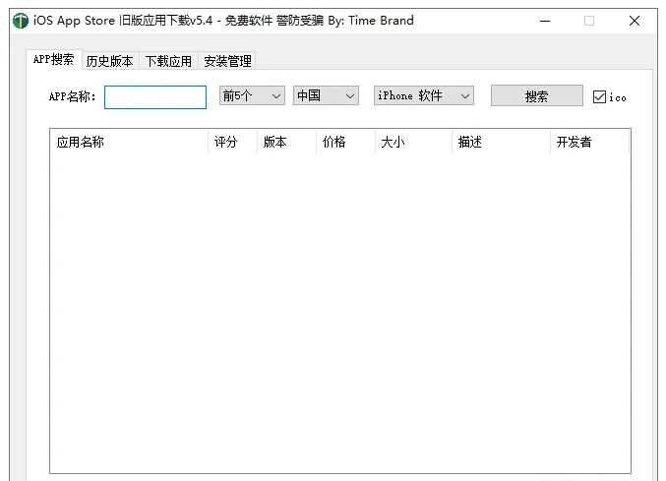The image size is (666, 481).
Task: Expand the 前5个 result count dropdown
Action: click(252, 95)
